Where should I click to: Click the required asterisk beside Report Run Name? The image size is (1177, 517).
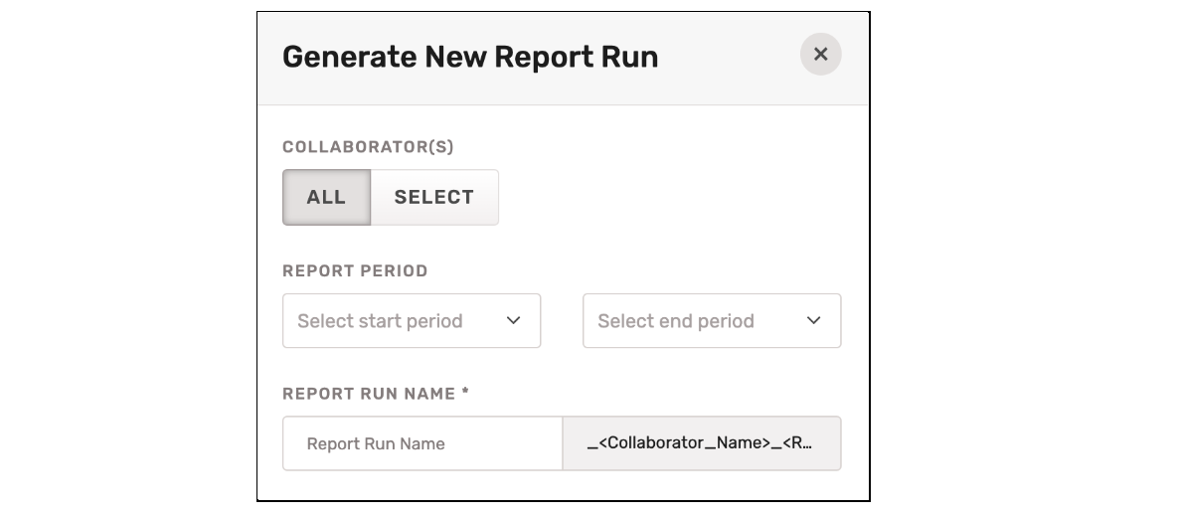[x=464, y=393]
